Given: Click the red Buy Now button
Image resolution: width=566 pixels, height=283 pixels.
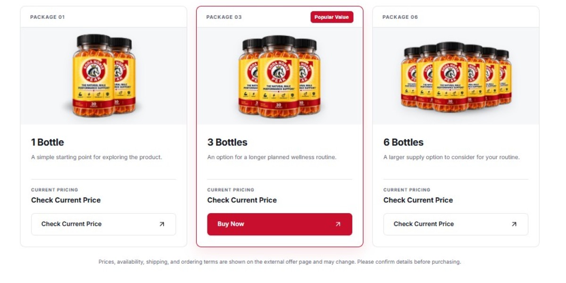Looking at the screenshot, I should [x=280, y=224].
